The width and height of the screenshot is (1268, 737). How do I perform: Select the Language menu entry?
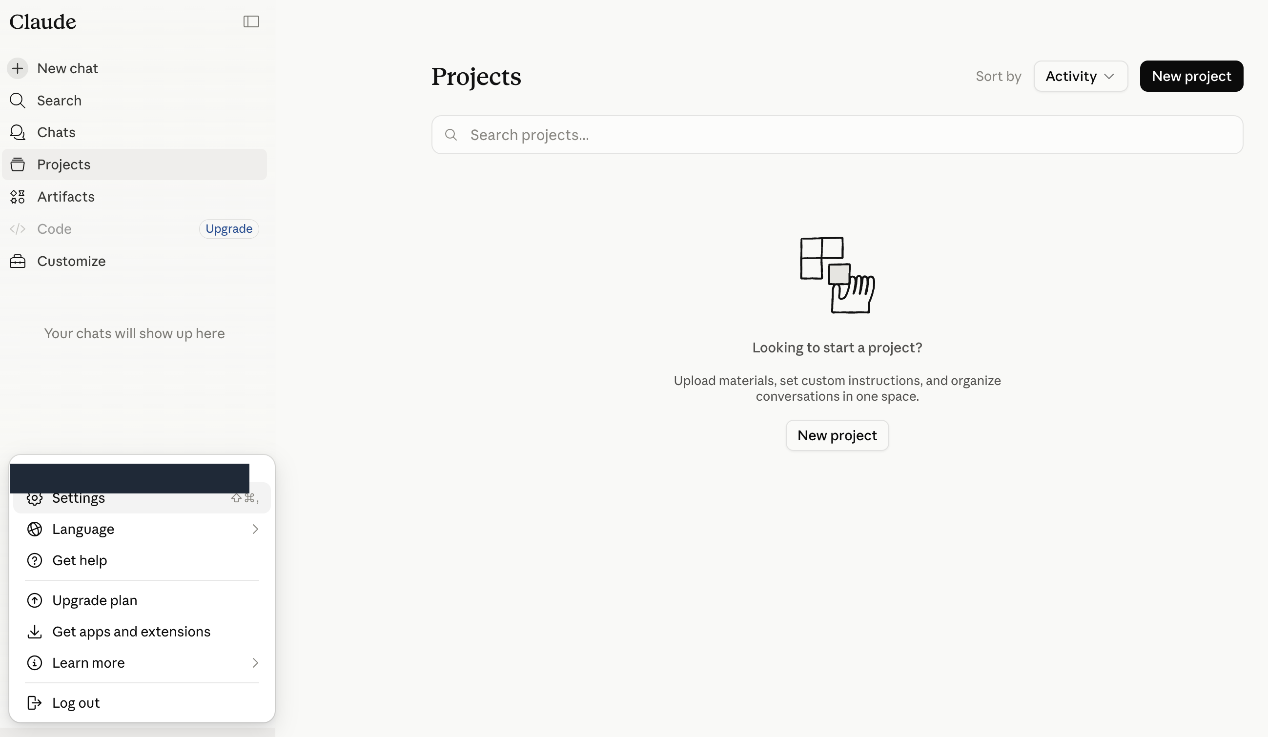tap(142, 529)
